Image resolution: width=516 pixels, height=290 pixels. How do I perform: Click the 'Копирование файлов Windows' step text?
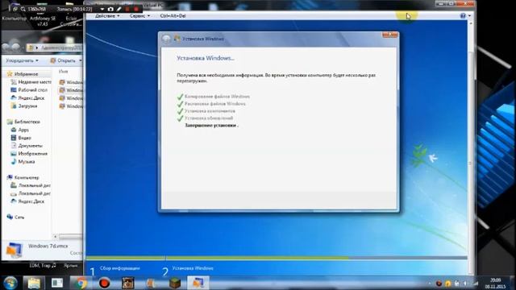(217, 97)
